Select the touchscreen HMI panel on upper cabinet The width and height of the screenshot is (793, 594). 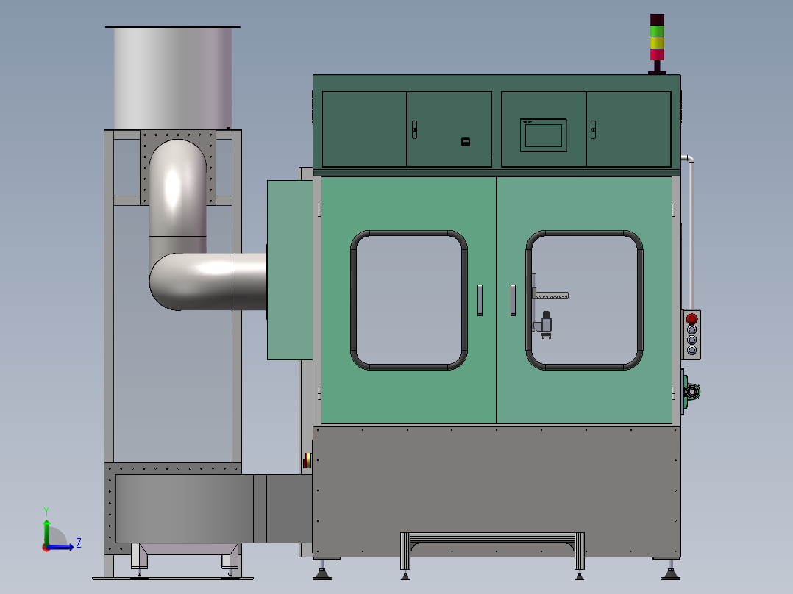point(543,135)
